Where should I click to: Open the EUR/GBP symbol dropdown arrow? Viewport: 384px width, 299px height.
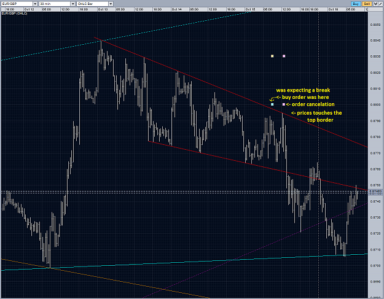(35, 4)
